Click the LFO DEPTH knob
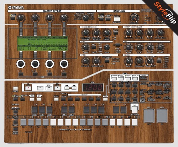The width and height of the screenshot is (178, 147). pyautogui.click(x=107, y=47)
